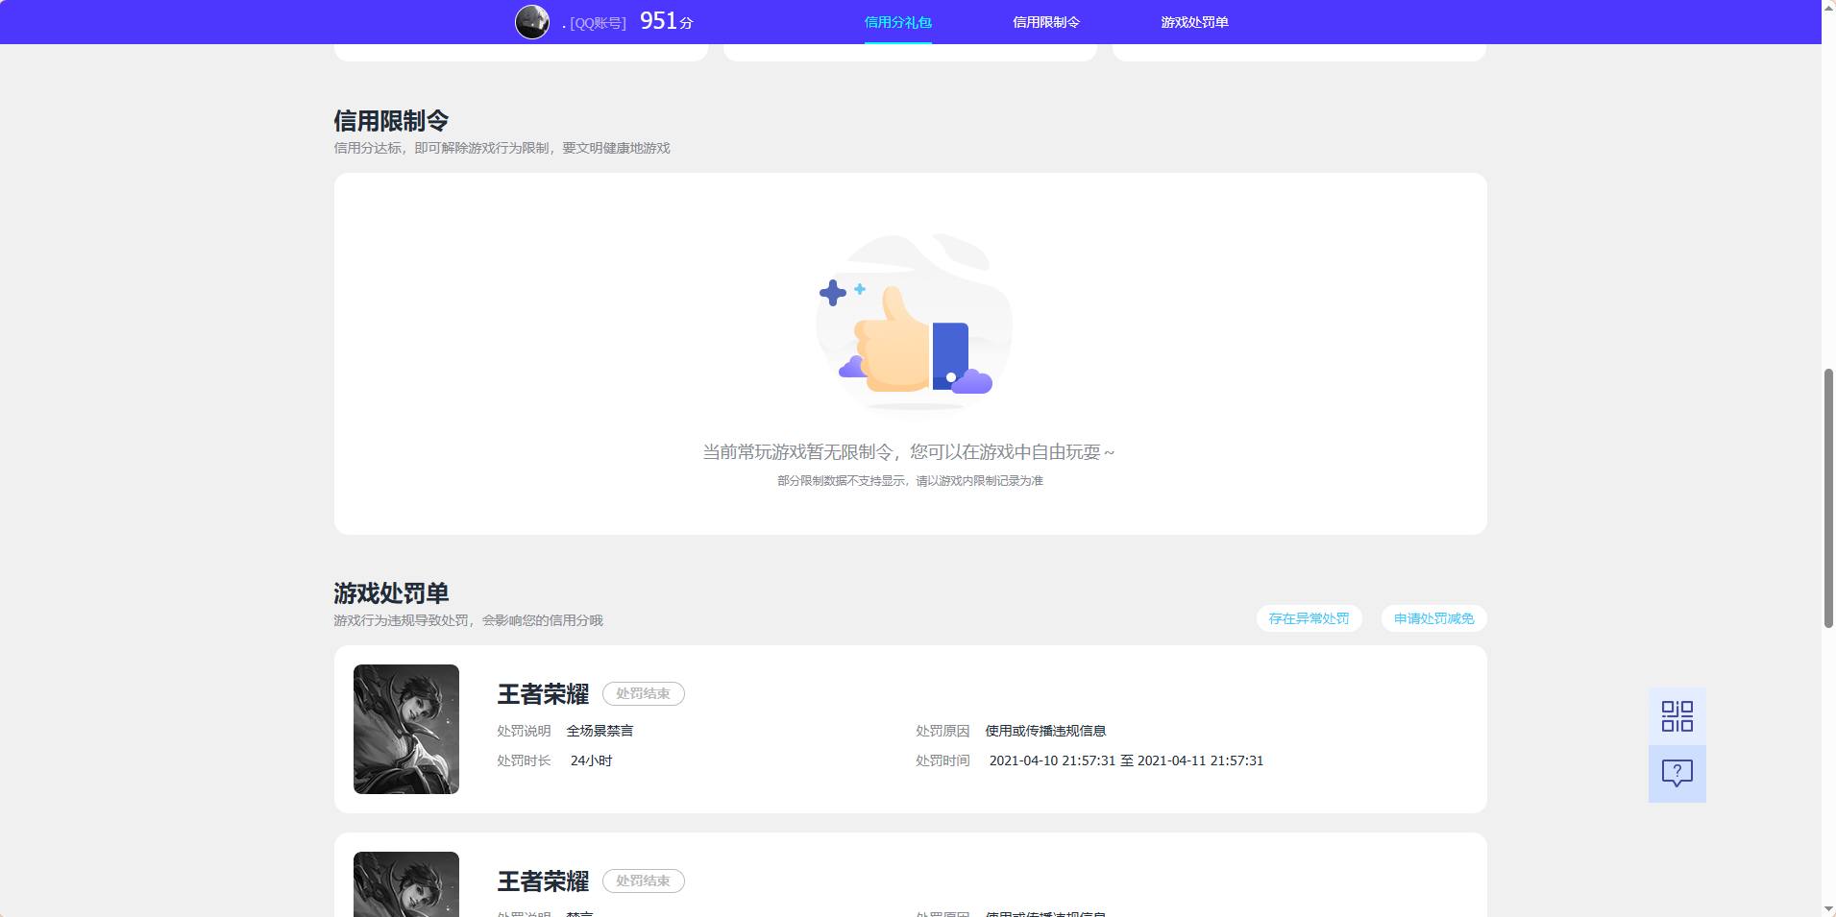Click the 处罚结束 badge on the 全场景禁言 card
1836x917 pixels.
coord(643,693)
